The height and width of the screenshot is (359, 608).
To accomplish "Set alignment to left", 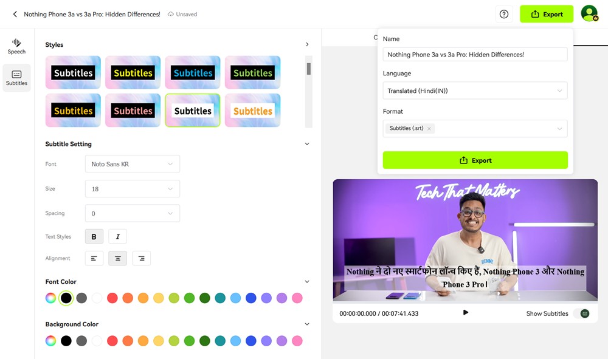I will click(x=94, y=258).
